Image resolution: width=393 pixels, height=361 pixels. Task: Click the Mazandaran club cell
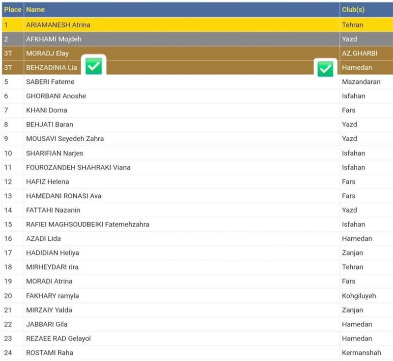(361, 81)
